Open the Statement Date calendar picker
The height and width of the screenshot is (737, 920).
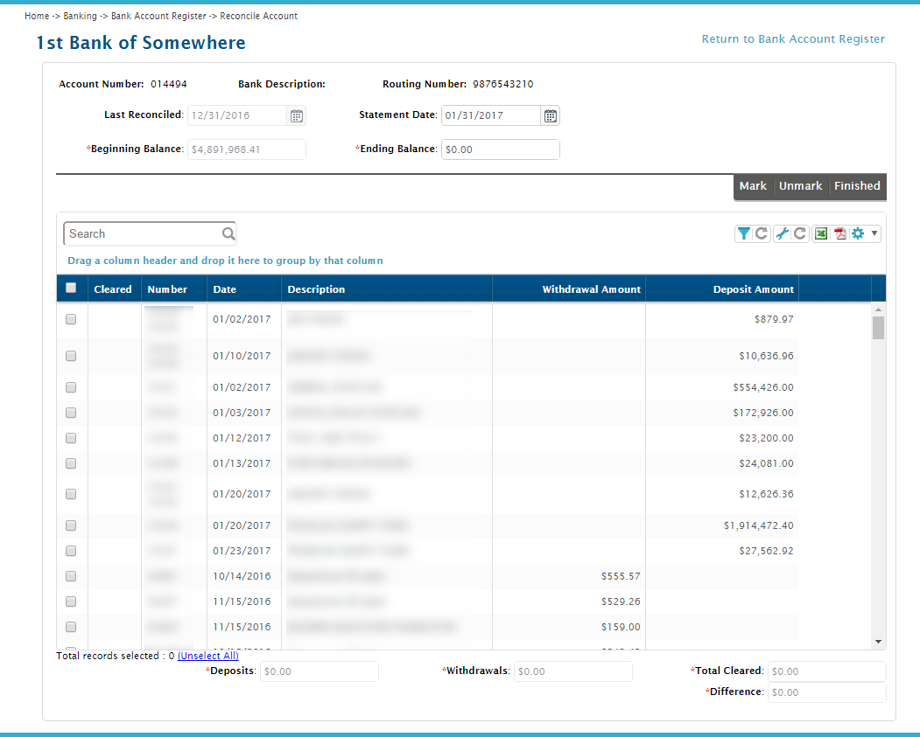(551, 115)
